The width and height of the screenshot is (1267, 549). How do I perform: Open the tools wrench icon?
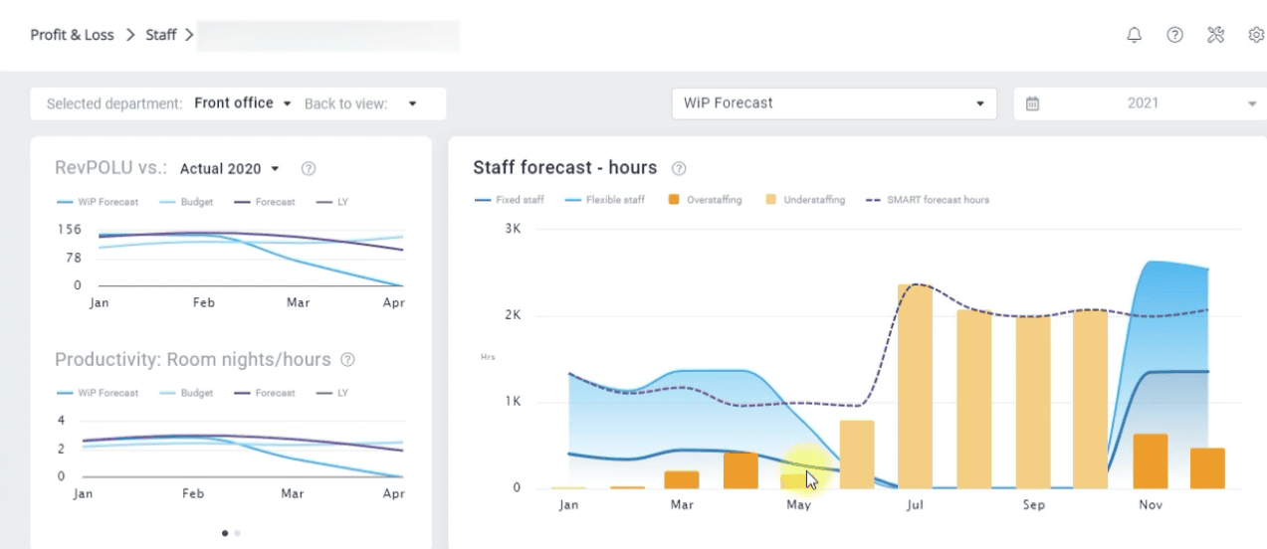[1215, 35]
